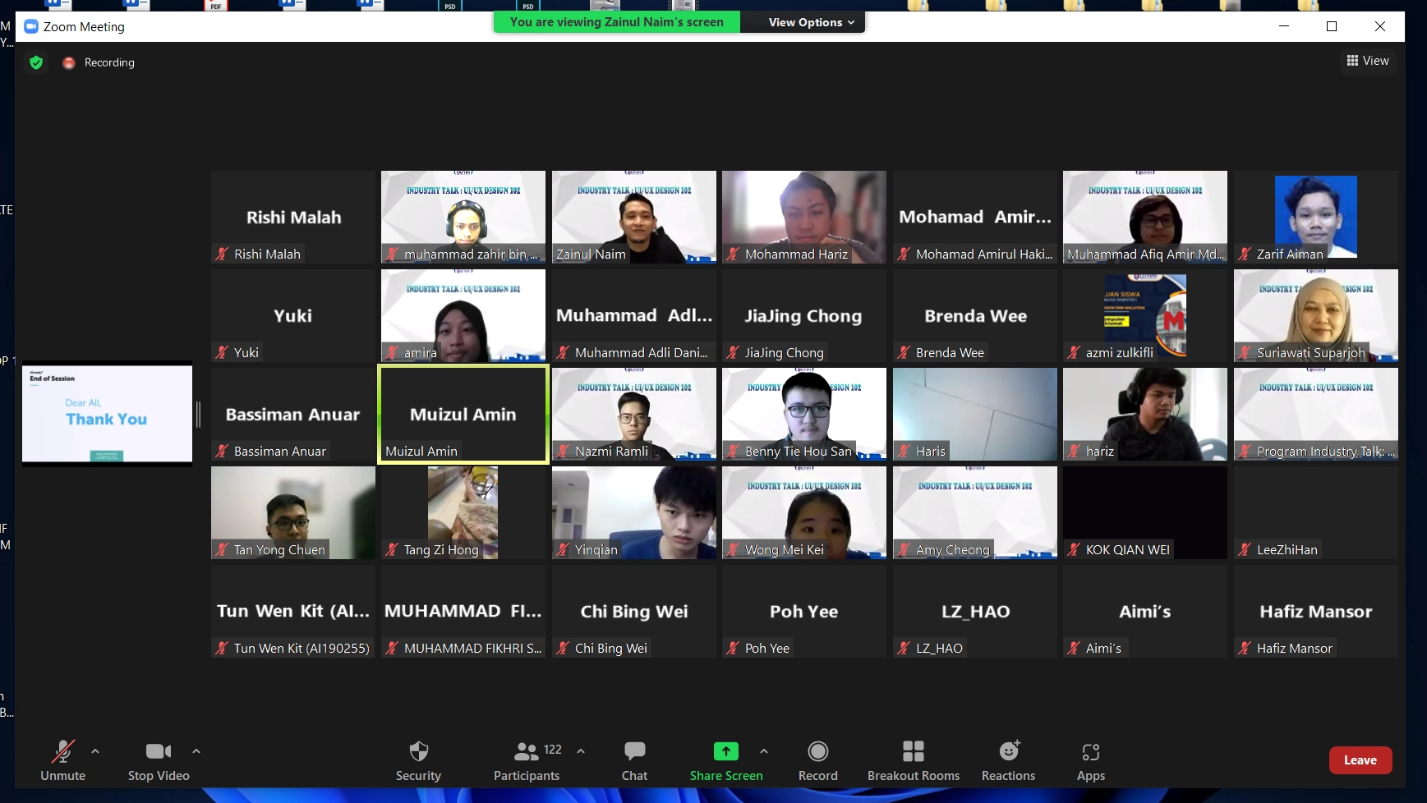The height and width of the screenshot is (803, 1427).
Task: Expand video settings arrow beside Stop Video
Action: [x=196, y=750]
